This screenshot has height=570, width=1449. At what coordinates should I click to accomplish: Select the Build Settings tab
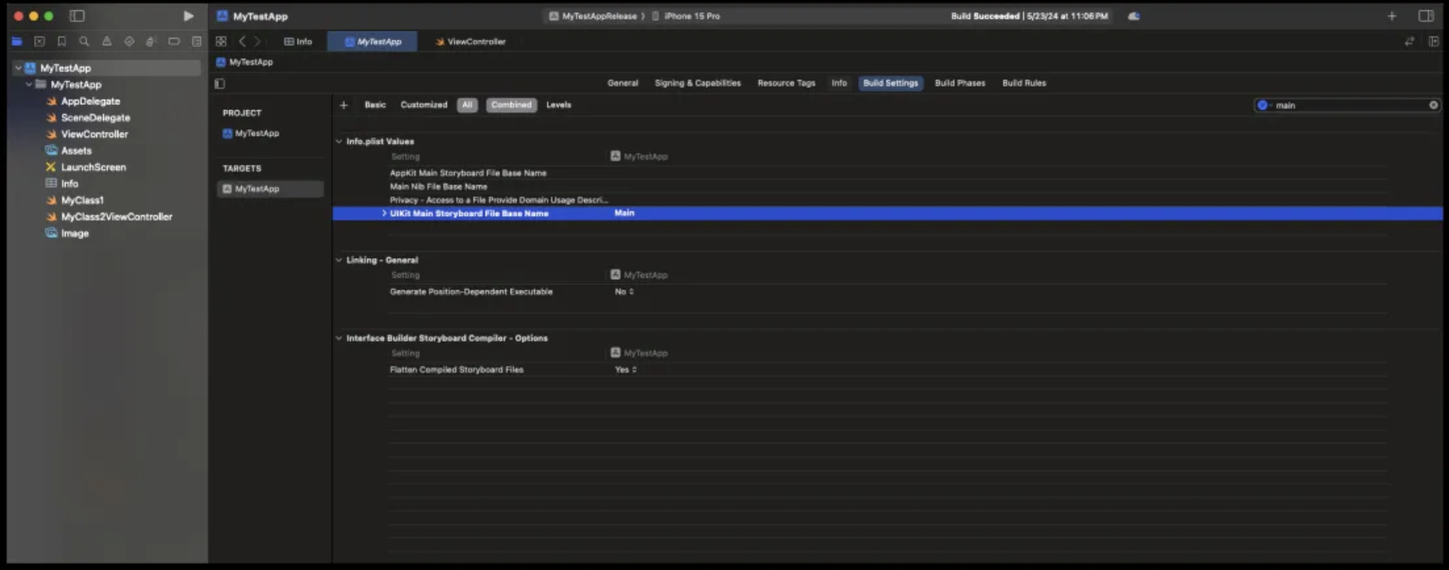point(891,83)
